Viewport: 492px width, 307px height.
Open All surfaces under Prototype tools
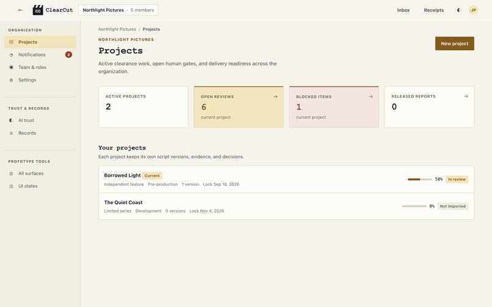pos(40,173)
